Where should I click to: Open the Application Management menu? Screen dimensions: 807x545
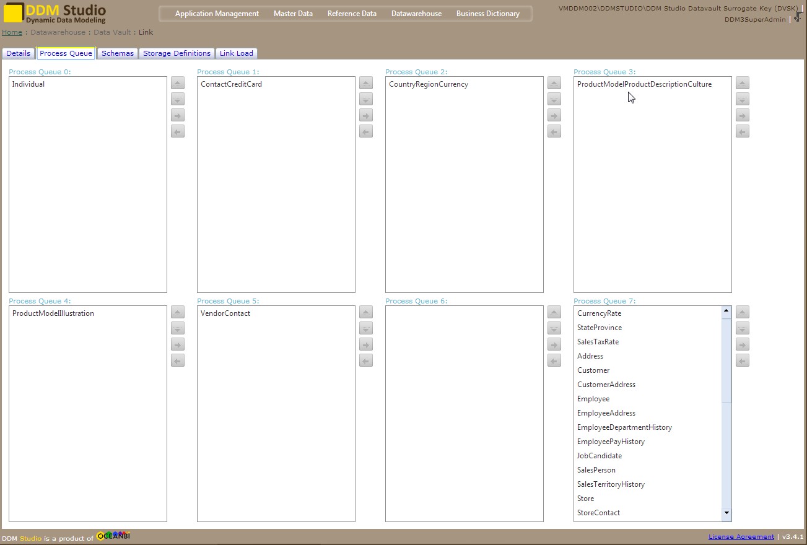(x=217, y=14)
